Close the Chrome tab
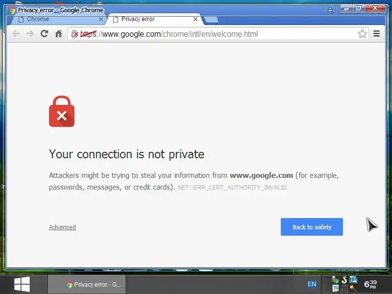The image size is (392, 294). pos(101,19)
